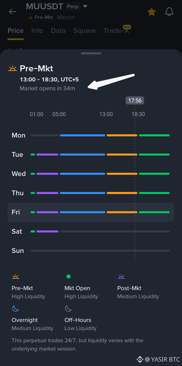The height and width of the screenshot is (366, 182).
Task: Click the green Mkt Open legend dot
Action: [68, 276]
